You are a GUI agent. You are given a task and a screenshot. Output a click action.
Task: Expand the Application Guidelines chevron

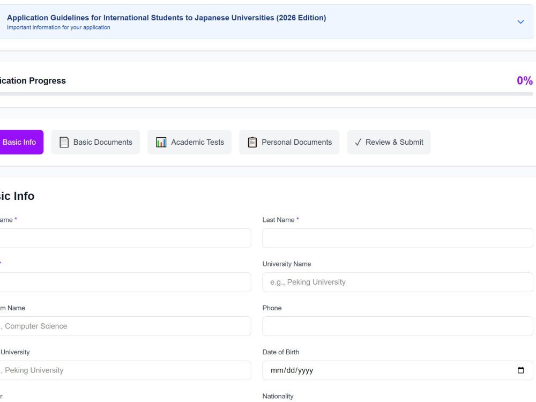[520, 22]
